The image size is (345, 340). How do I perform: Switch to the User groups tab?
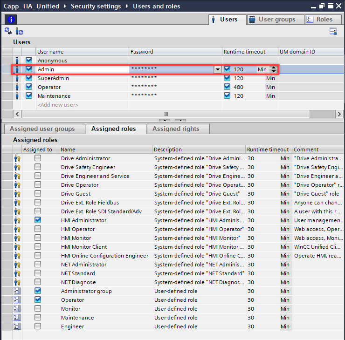[272, 20]
